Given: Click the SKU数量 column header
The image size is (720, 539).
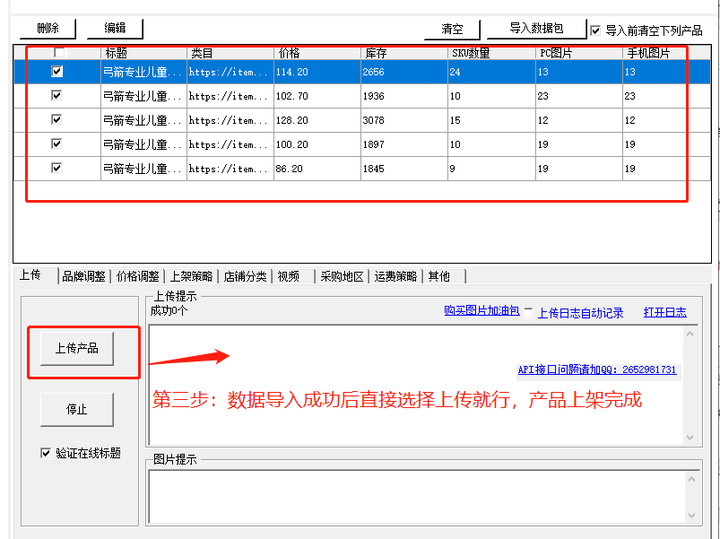Looking at the screenshot, I should tap(491, 53).
